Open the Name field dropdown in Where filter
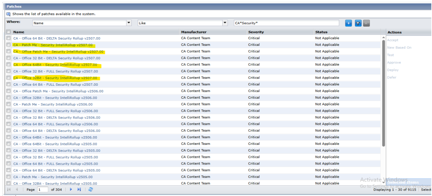This screenshot has height=196, width=432. tap(129, 23)
